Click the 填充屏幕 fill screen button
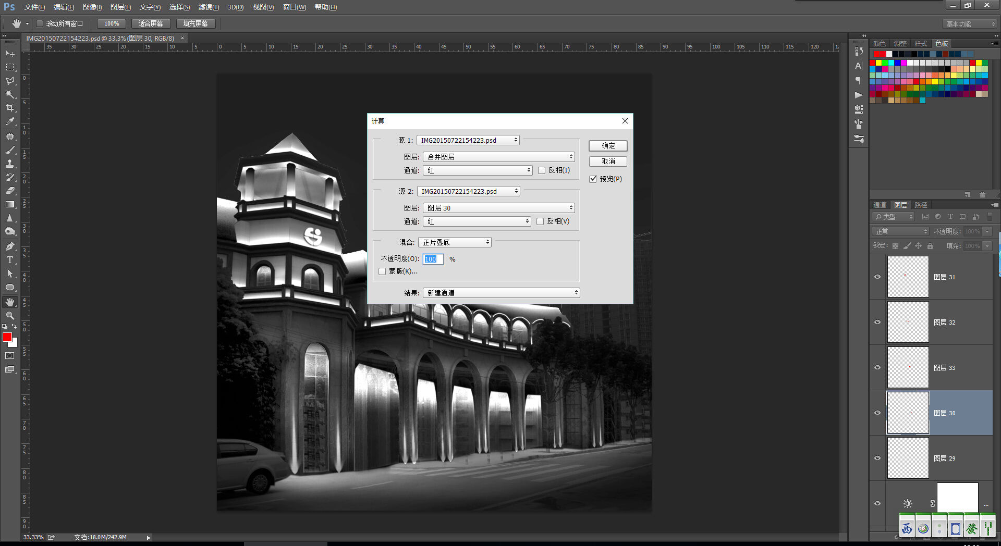 tap(196, 23)
